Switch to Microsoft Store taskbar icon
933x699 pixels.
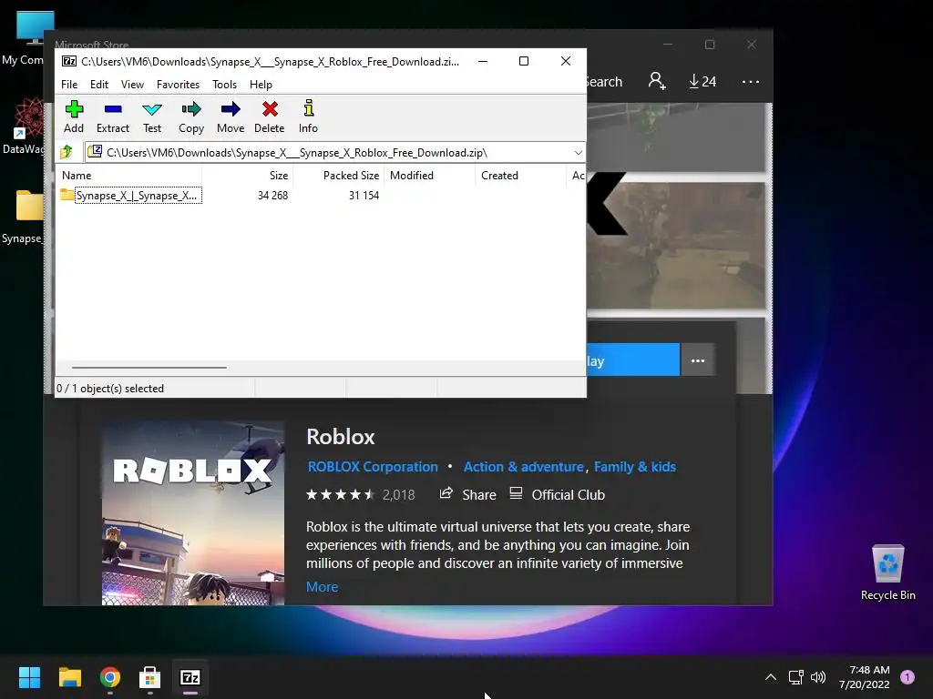tap(150, 677)
